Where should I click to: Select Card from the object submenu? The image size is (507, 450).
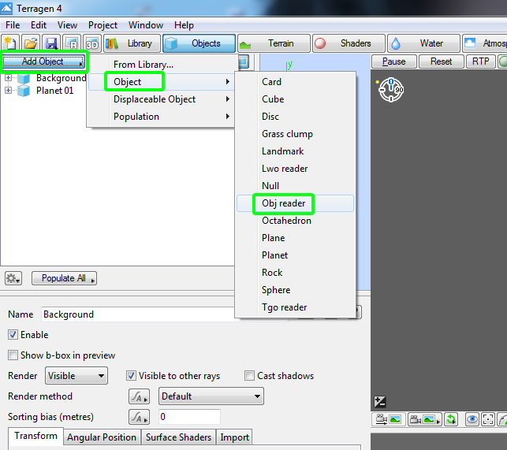[x=295, y=82]
